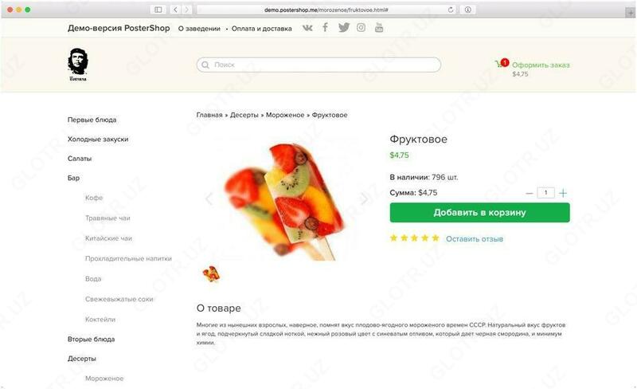Follow the «Оставить отзыв» link
Image resolution: width=637 pixels, height=389 pixels.
point(474,238)
